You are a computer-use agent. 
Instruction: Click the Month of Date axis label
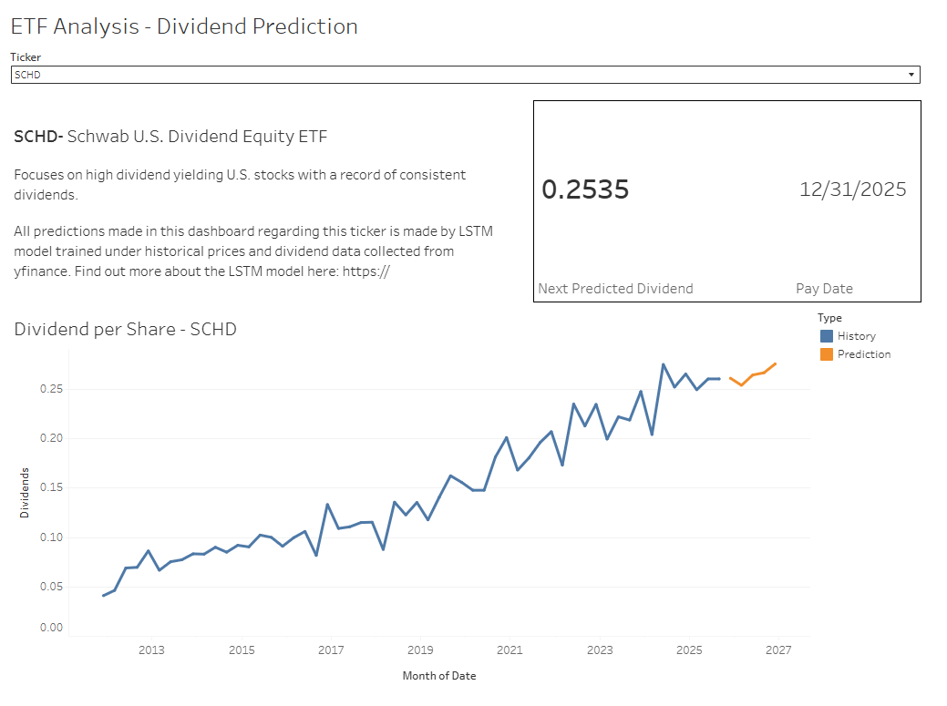(438, 676)
